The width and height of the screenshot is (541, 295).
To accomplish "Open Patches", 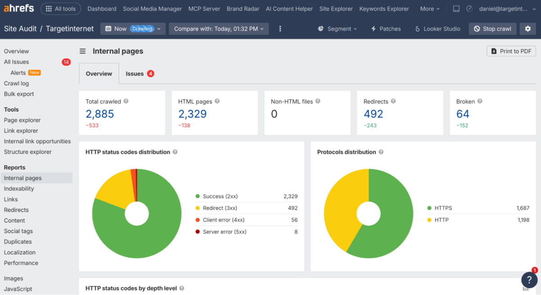I will pyautogui.click(x=386, y=28).
